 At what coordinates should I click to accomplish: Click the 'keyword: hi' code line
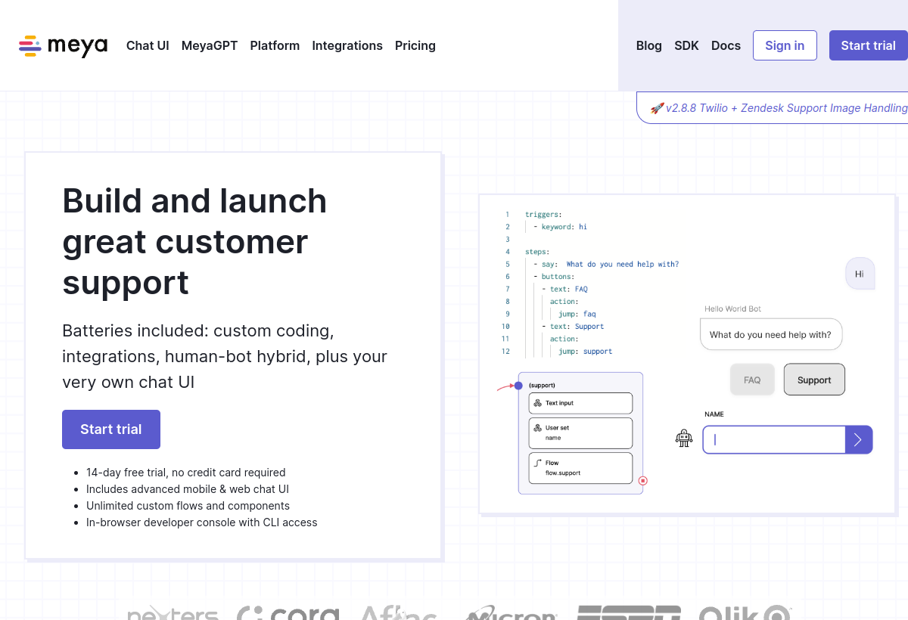tap(560, 227)
